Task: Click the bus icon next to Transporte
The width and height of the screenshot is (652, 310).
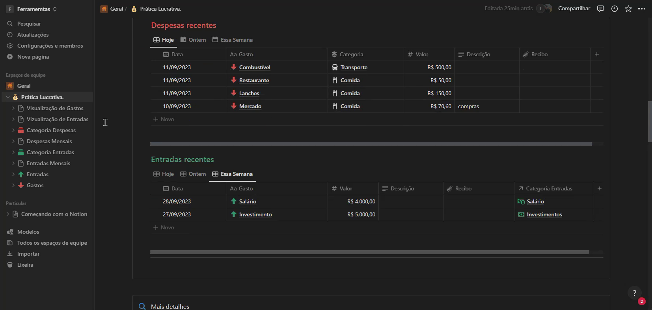Action: click(x=335, y=67)
